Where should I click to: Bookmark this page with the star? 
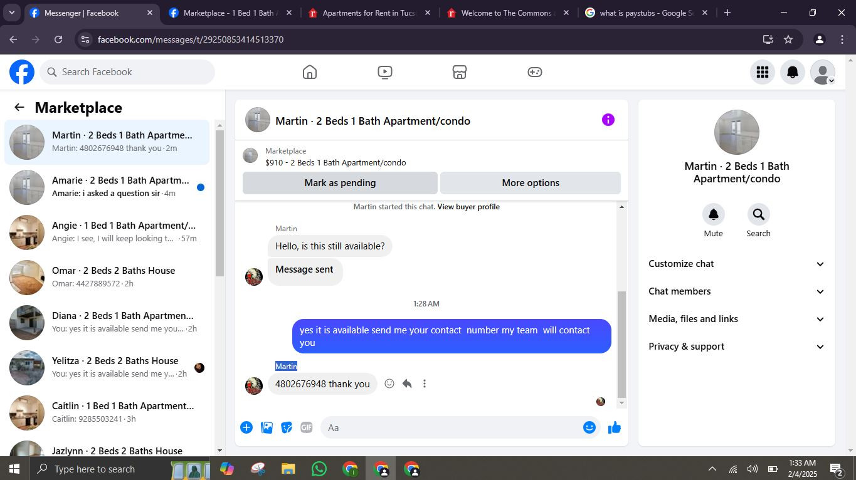click(788, 39)
